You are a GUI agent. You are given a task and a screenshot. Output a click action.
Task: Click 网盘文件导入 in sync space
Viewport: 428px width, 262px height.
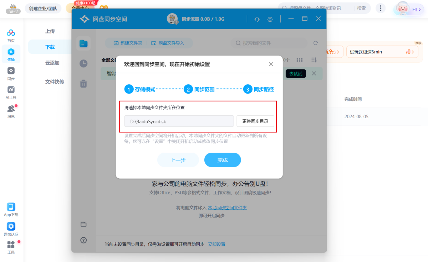168,43
